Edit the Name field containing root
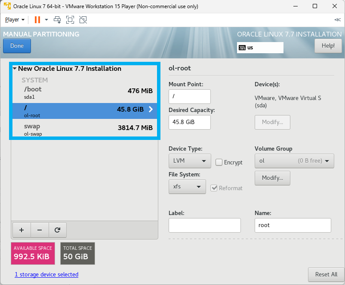The height and width of the screenshot is (285, 345). (293, 225)
